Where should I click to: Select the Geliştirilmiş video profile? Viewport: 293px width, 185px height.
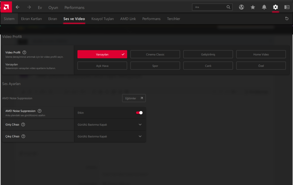pos(208,54)
